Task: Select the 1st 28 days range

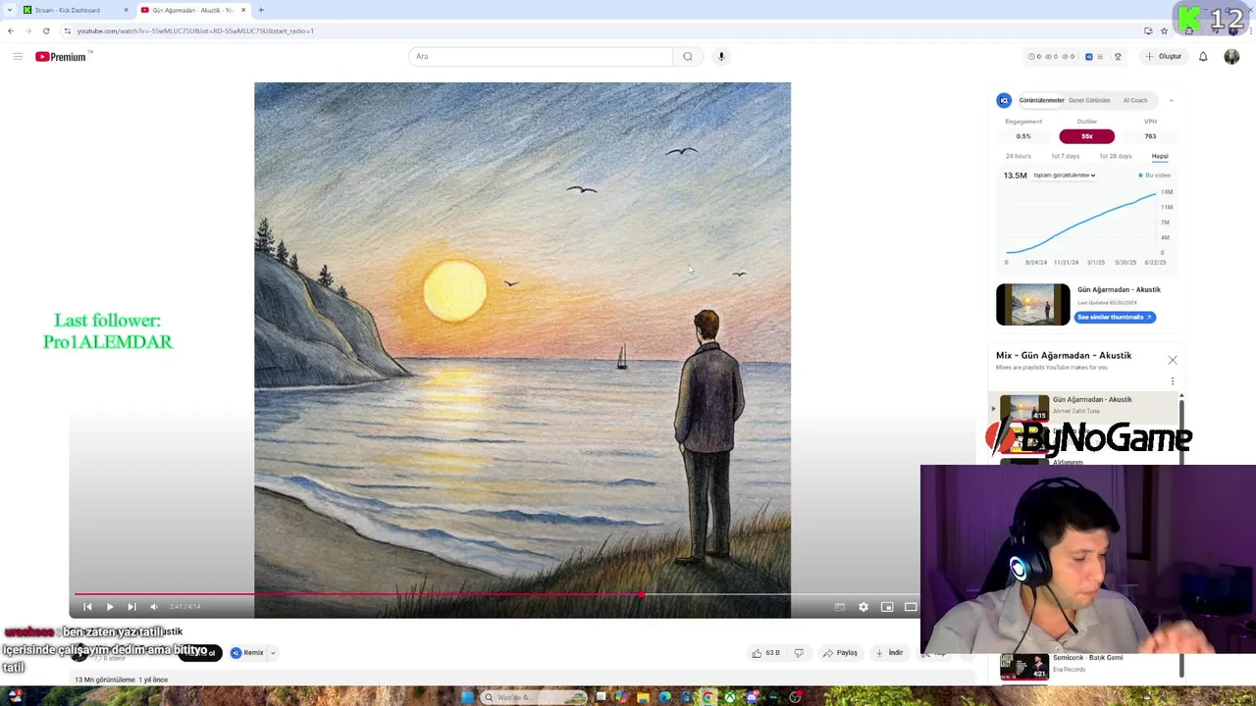Action: click(1116, 156)
